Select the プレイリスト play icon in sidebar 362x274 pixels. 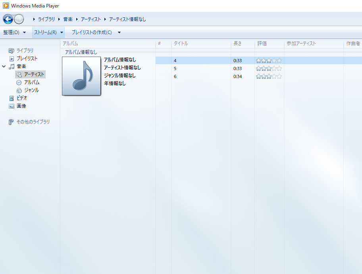pos(12,59)
